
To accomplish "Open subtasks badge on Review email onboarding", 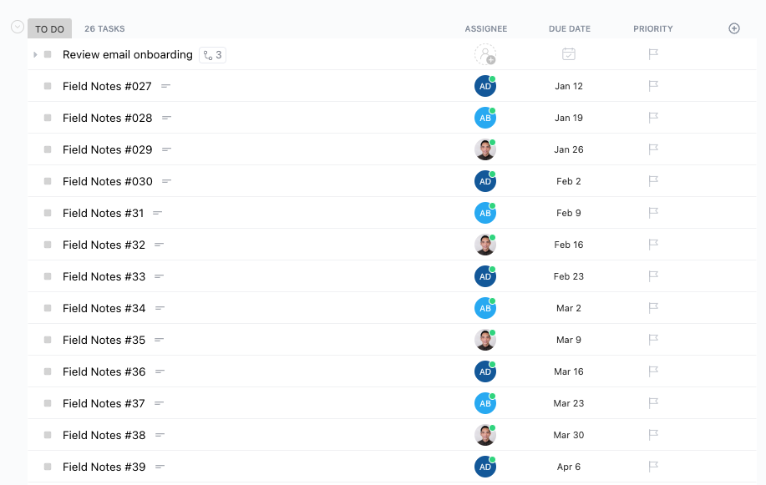I will 212,55.
